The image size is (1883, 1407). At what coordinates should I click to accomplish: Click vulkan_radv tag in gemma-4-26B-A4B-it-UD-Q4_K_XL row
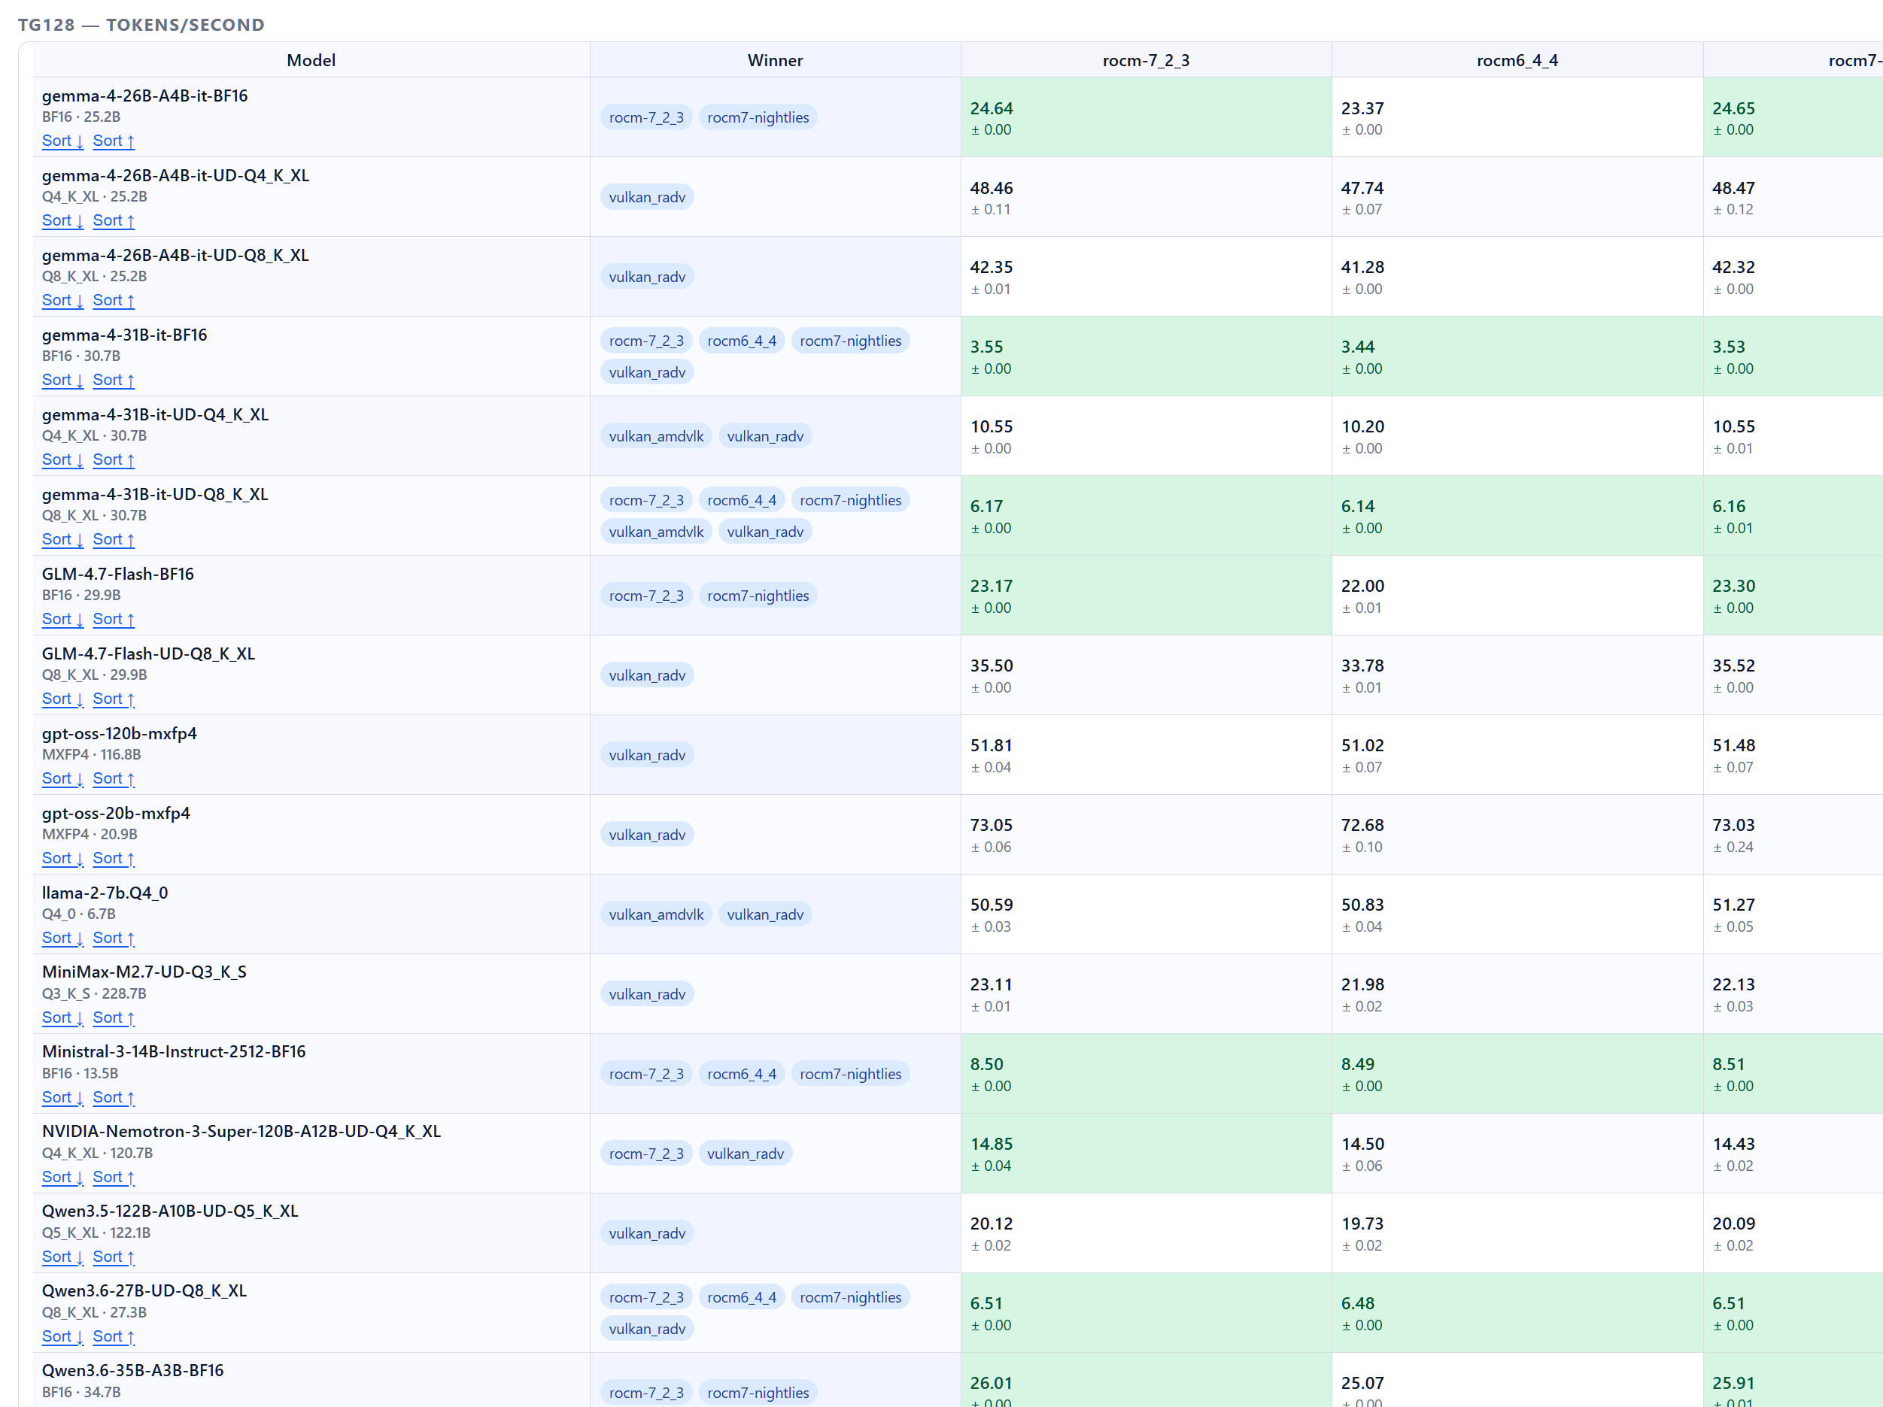coord(647,198)
